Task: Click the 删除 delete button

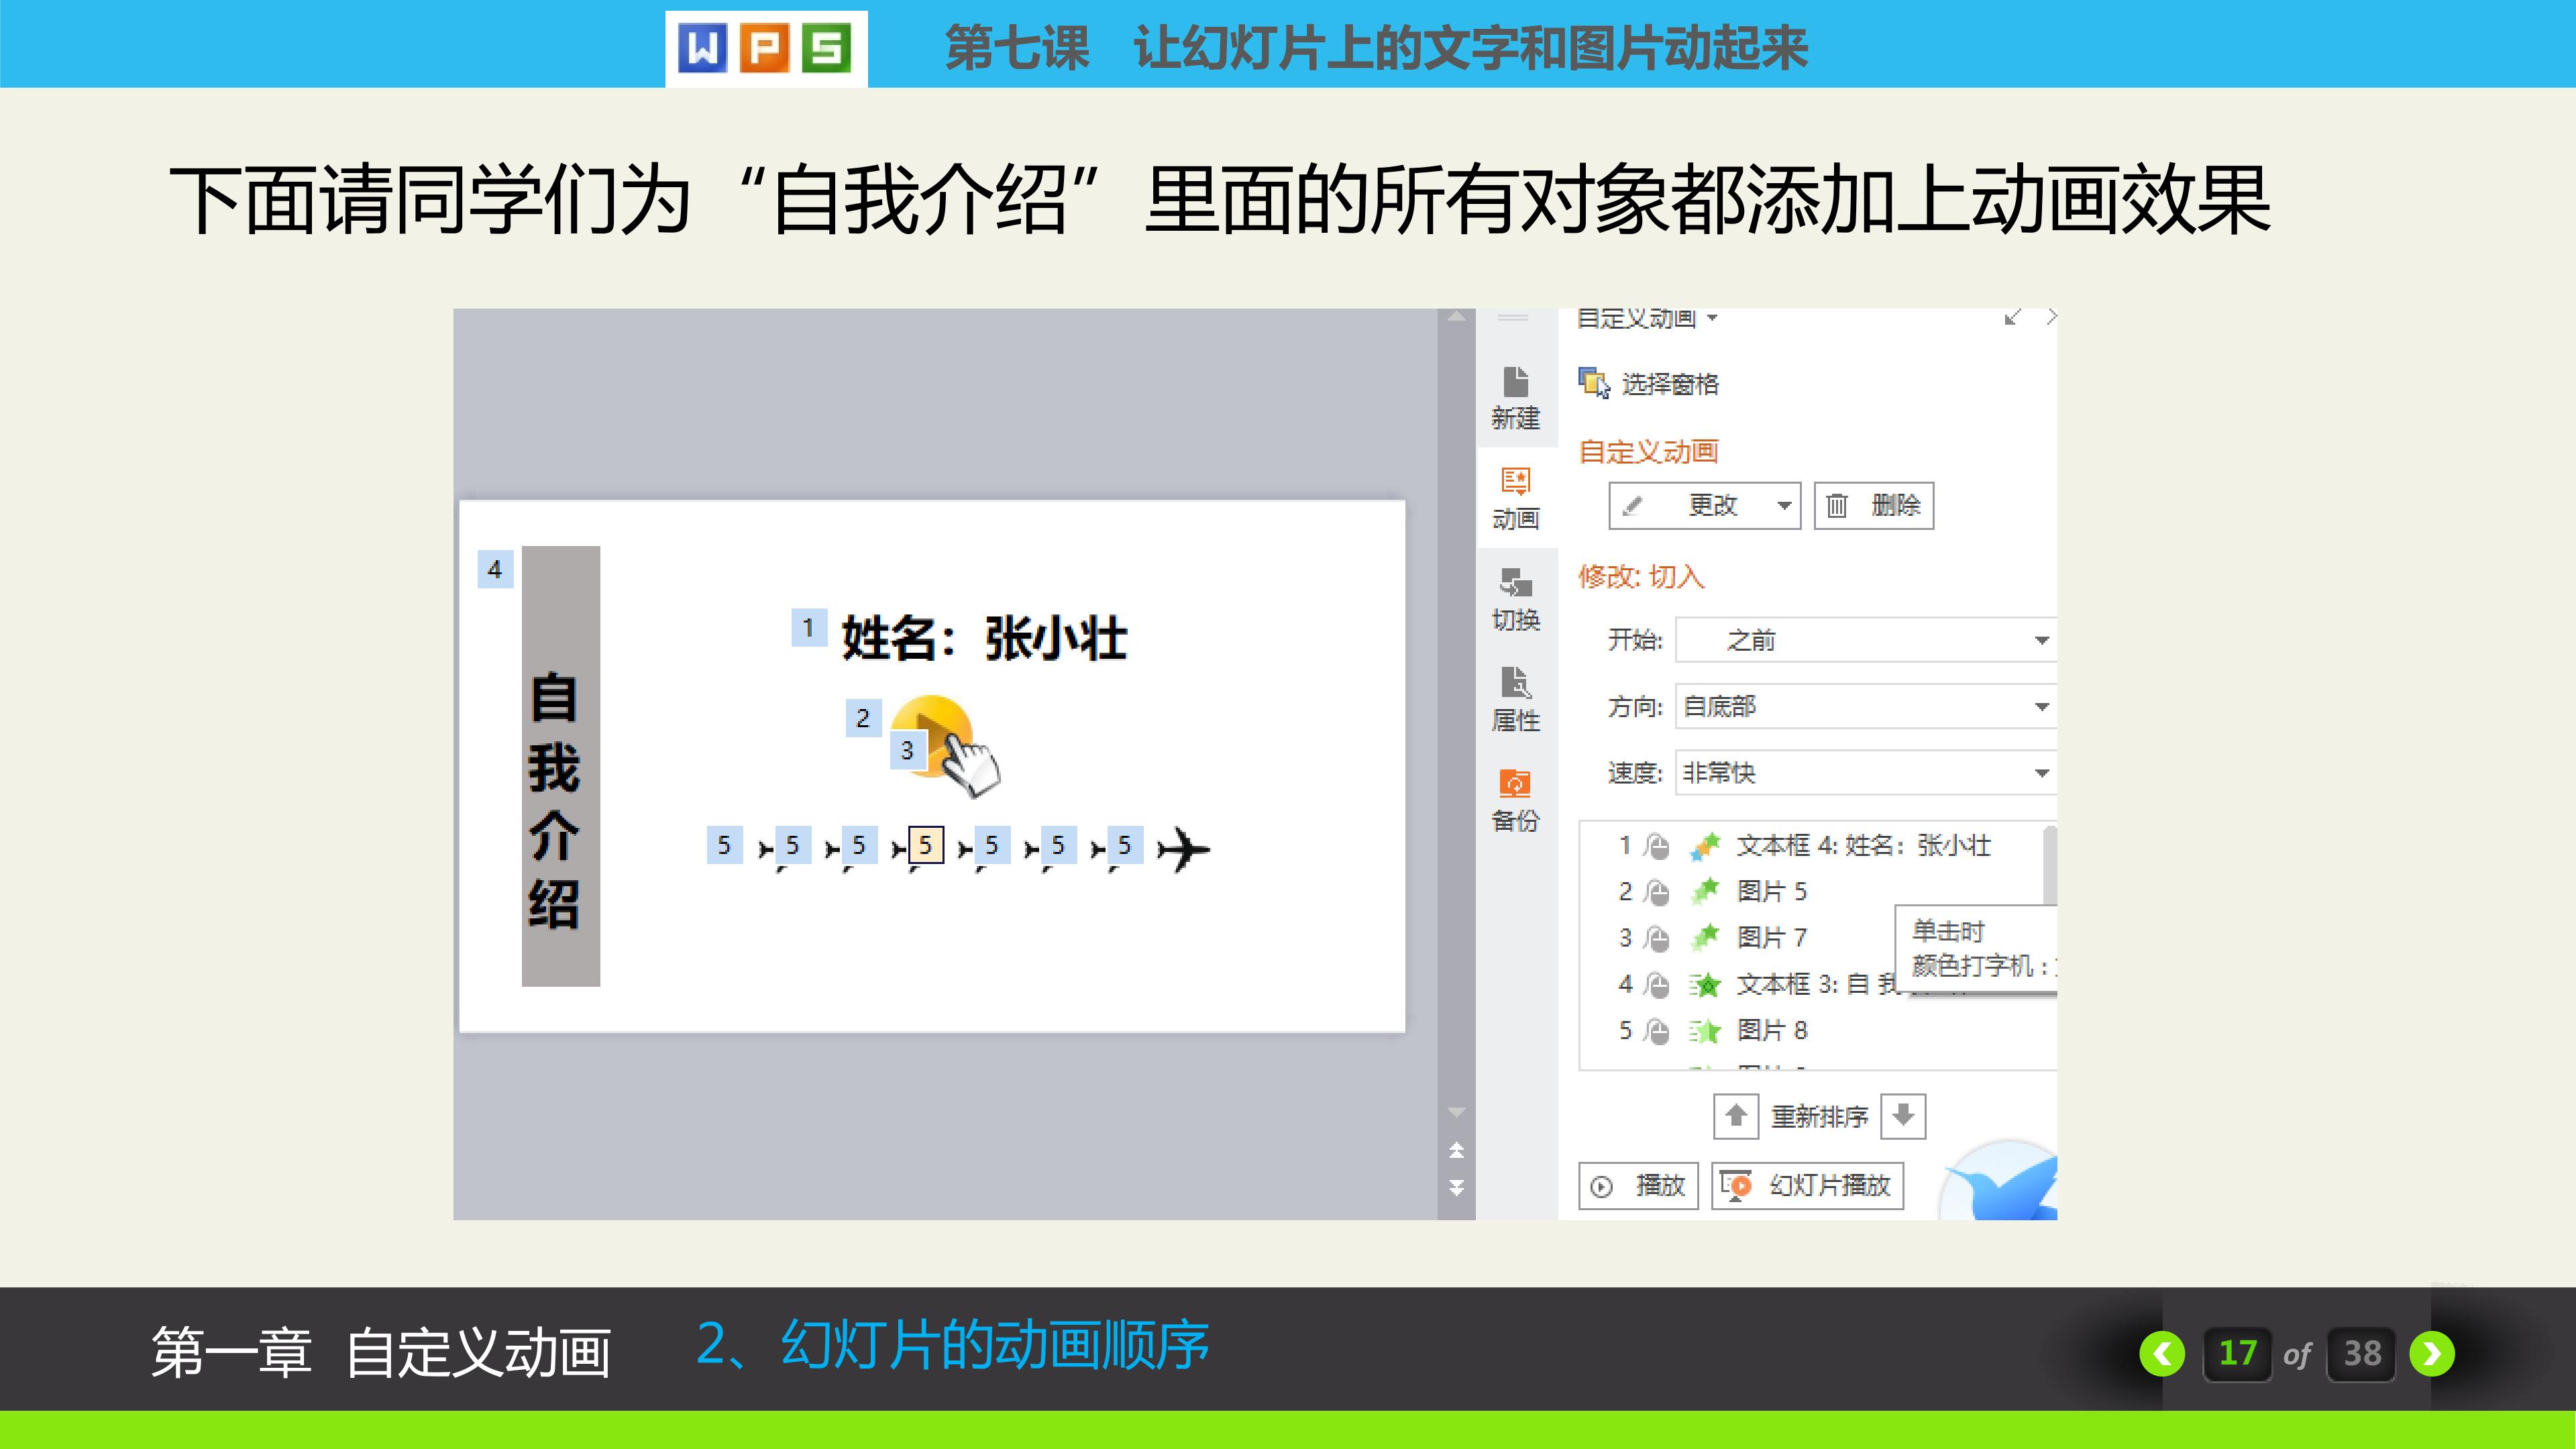Action: point(1873,505)
